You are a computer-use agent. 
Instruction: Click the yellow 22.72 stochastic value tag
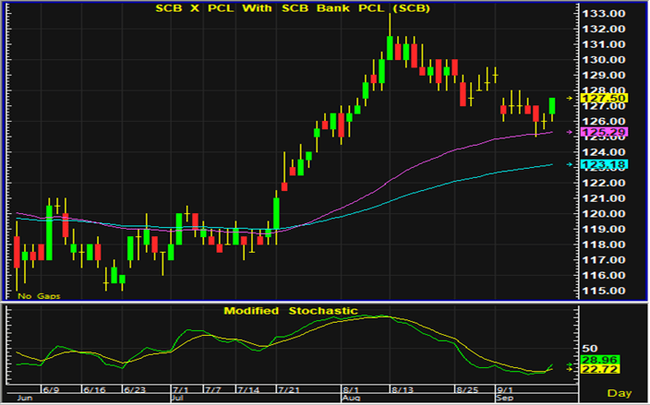tap(589, 370)
